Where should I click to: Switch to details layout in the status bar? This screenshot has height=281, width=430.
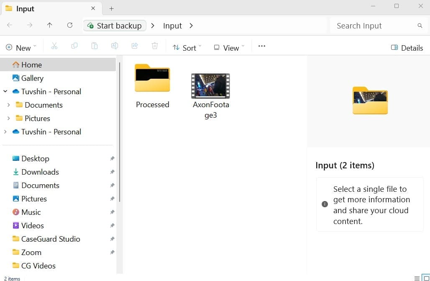click(417, 277)
